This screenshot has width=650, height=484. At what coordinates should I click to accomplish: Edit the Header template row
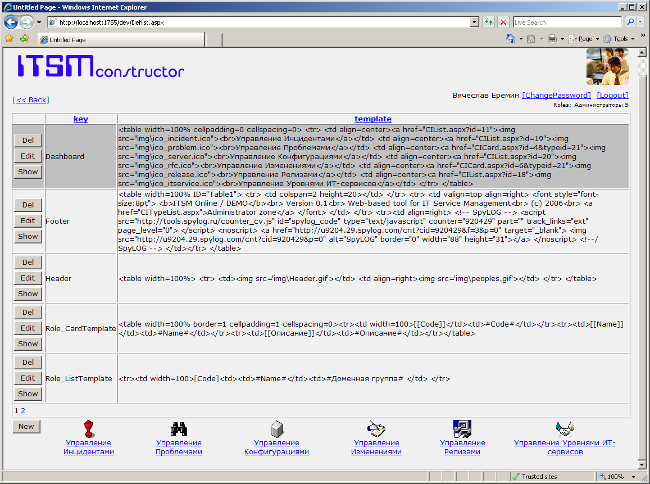tap(28, 278)
